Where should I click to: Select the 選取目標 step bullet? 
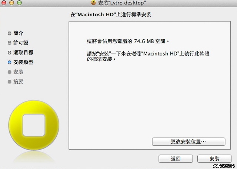pyautogui.click(x=9, y=53)
